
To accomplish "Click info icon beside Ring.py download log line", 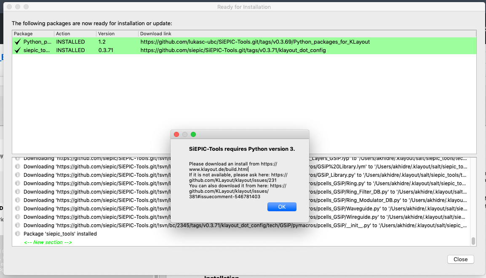I will point(18,184).
